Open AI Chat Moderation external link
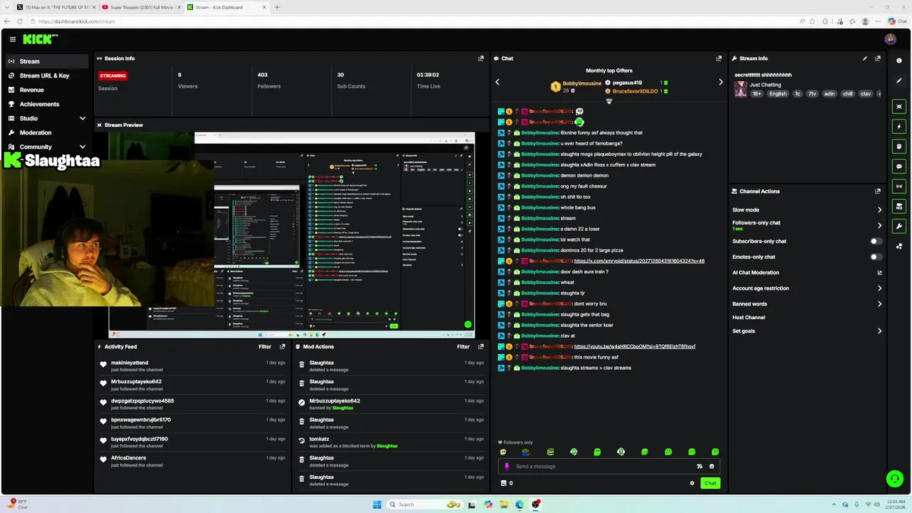This screenshot has width=912, height=513. coord(879,272)
